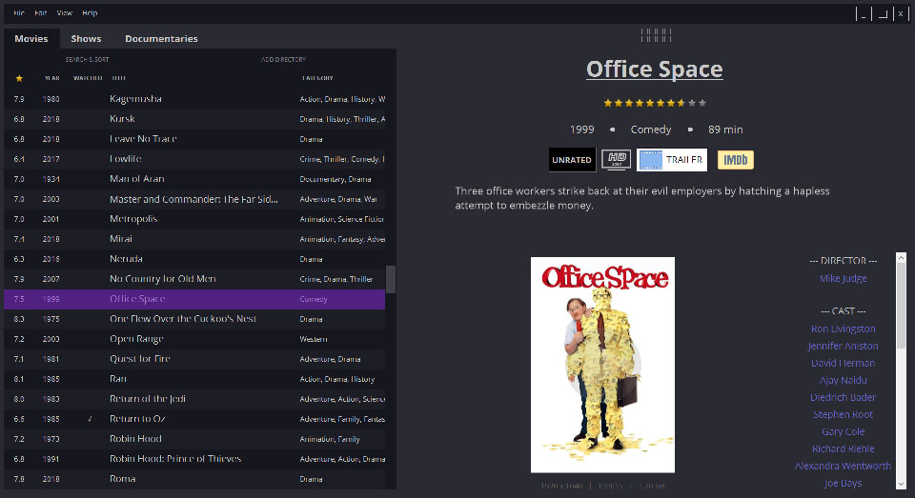
Task: Open the View menu
Action: pyautogui.click(x=64, y=12)
